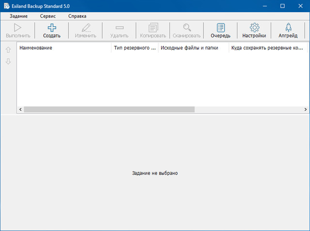Sort by the Наименование column header
The height and width of the screenshot is (231, 310).
[x=64, y=48]
